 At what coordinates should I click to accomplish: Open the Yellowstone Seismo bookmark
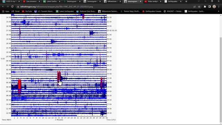(x=108, y=11)
